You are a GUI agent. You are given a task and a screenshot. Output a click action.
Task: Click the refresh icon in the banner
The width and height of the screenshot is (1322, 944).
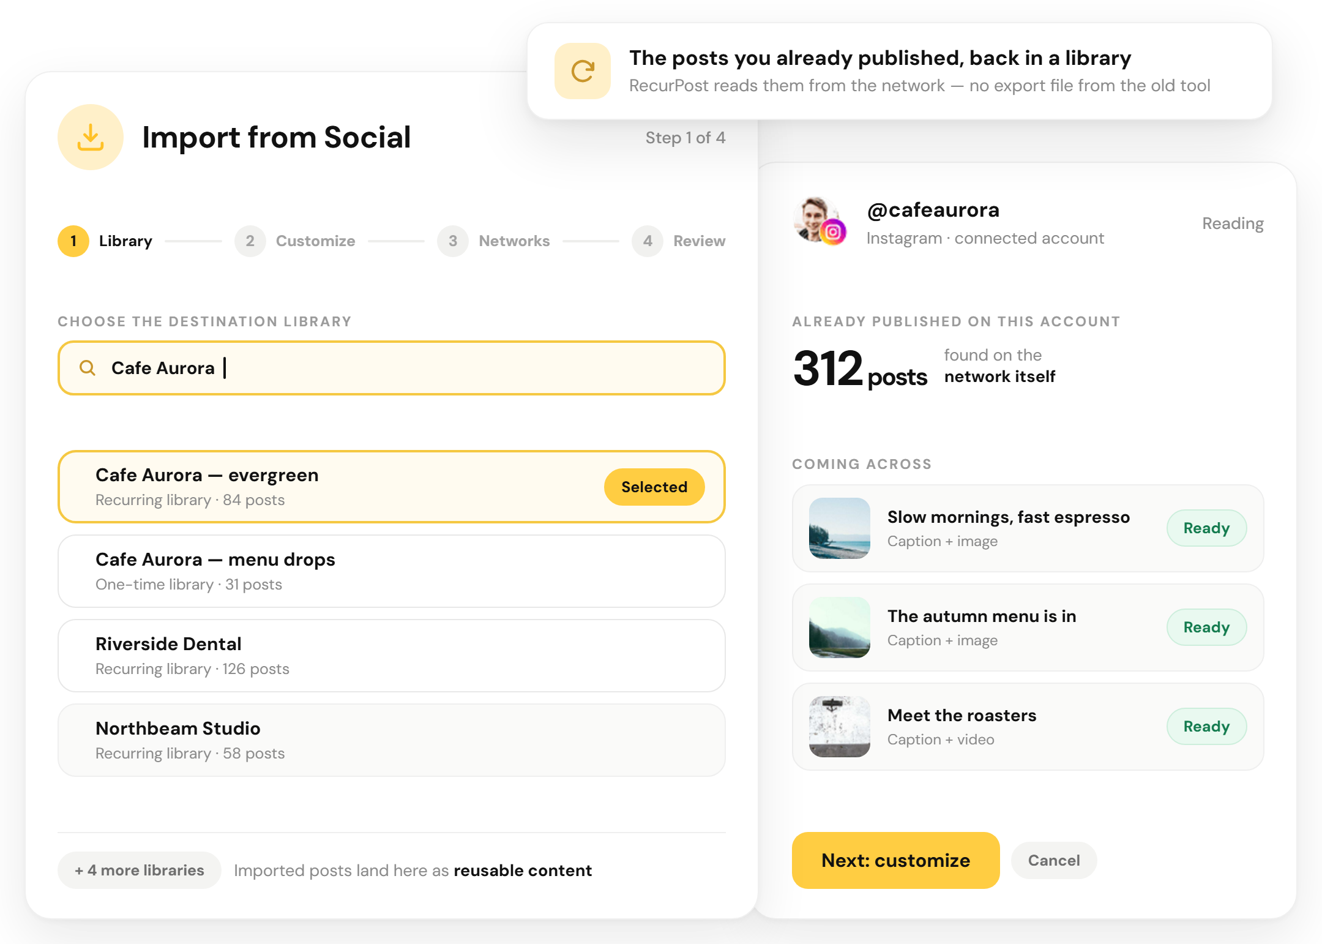click(583, 71)
